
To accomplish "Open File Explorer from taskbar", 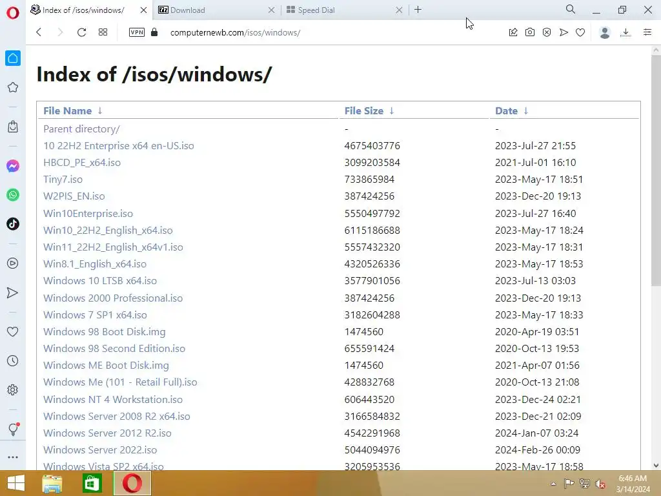I will pos(52,483).
